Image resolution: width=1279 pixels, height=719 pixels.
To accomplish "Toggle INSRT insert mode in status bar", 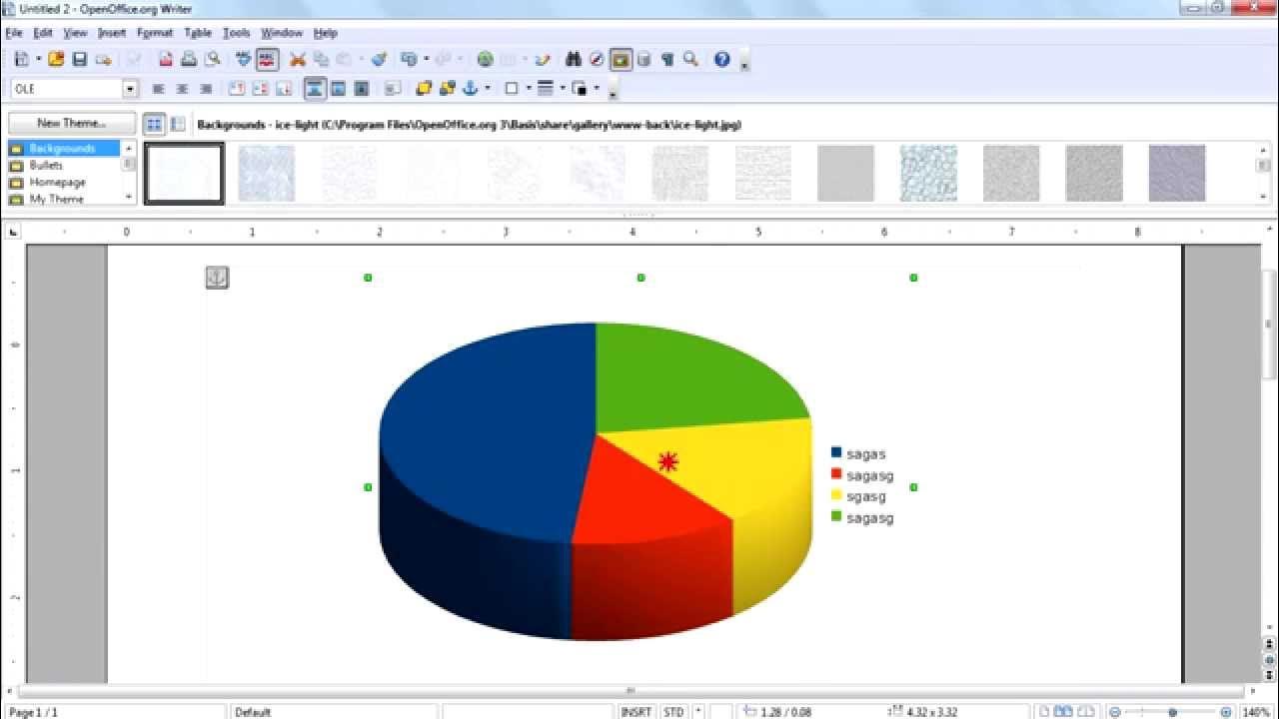I will click(637, 712).
